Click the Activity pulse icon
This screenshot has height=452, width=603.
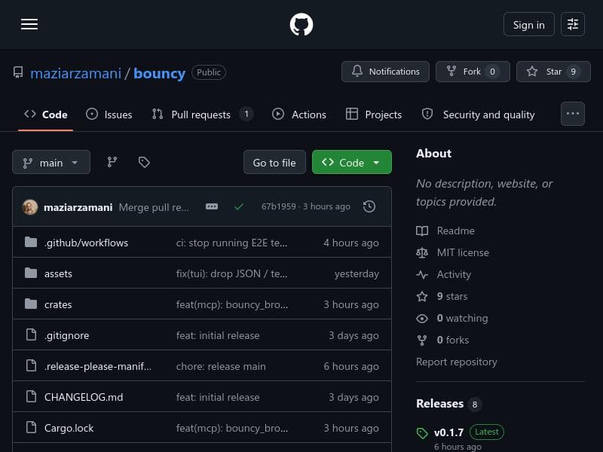coord(422,274)
